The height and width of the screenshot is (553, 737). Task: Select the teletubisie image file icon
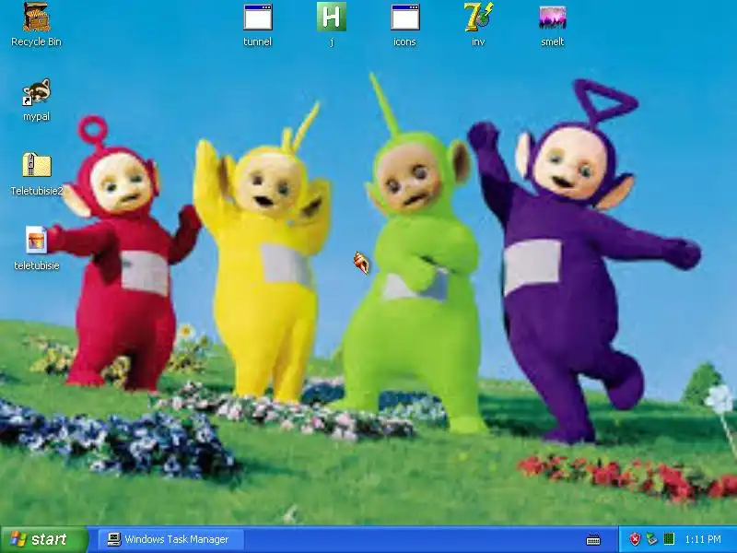[36, 241]
